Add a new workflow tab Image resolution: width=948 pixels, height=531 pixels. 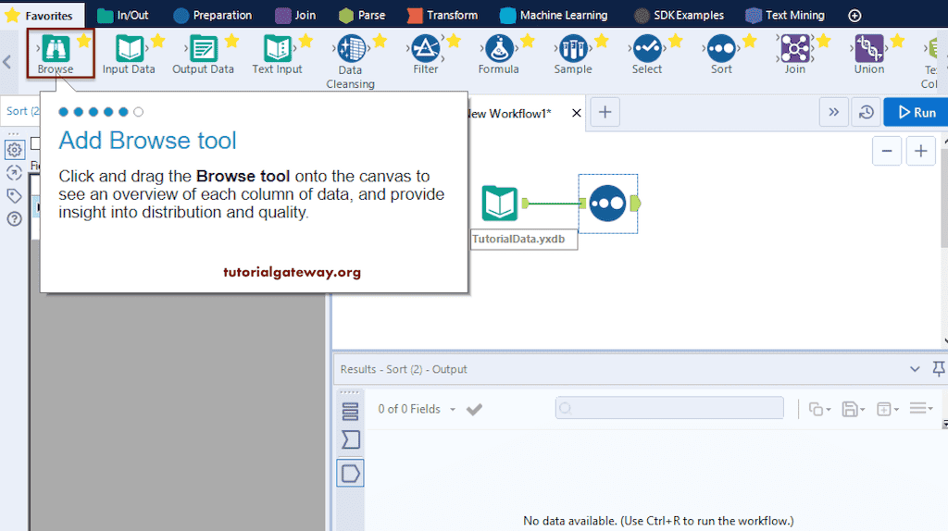tap(605, 112)
